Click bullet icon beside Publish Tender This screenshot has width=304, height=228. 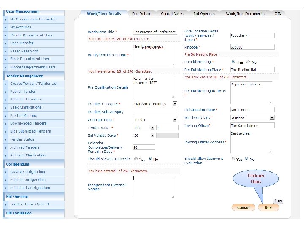pyautogui.click(x=5, y=92)
